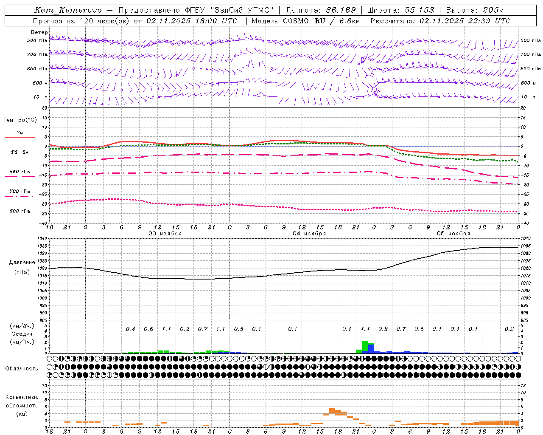This screenshot has height=435, width=543.
Task: Click the Ветер panel label
Action: click(x=39, y=32)
